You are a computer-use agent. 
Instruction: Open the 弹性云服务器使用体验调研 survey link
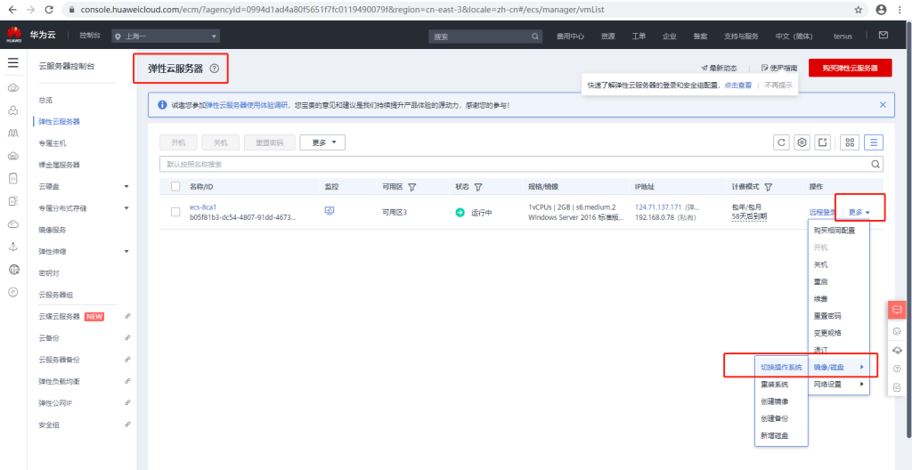247,105
